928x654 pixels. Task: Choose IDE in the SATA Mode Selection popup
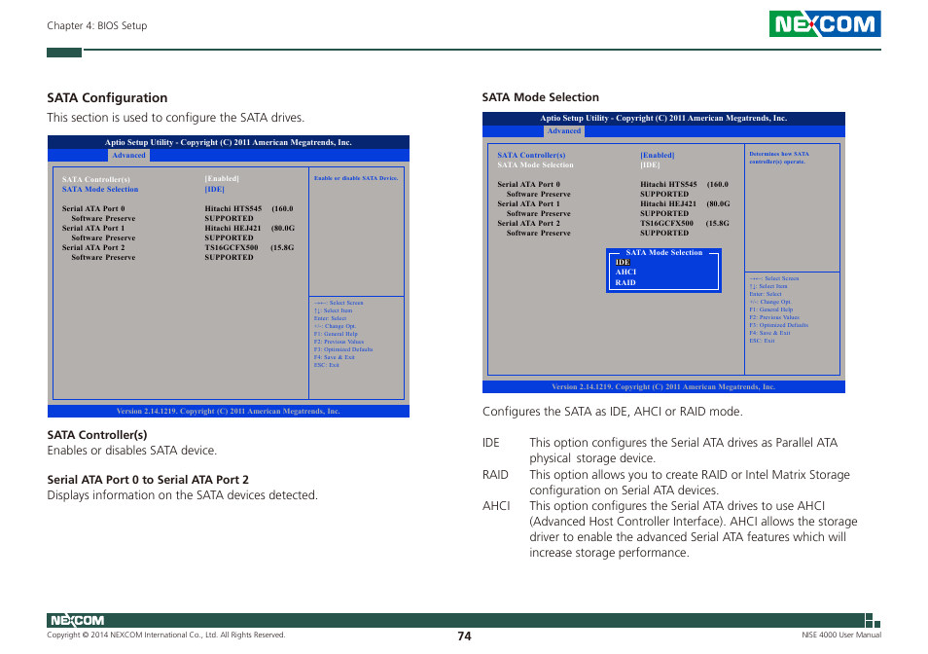pos(623,262)
